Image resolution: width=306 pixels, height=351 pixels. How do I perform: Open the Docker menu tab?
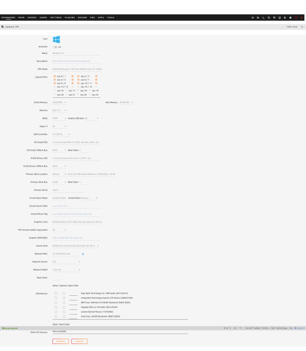click(82, 17)
